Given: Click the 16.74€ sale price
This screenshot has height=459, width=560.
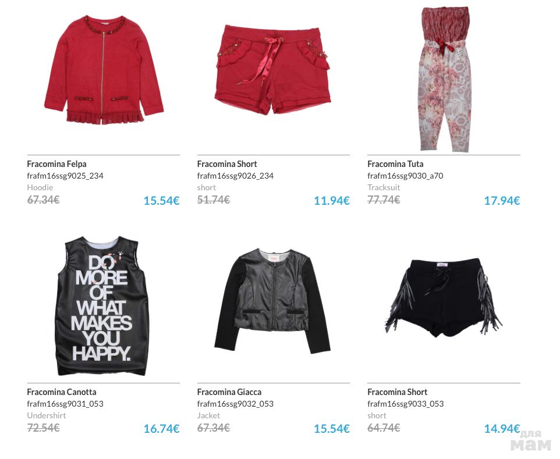Looking at the screenshot, I should [x=161, y=428].
